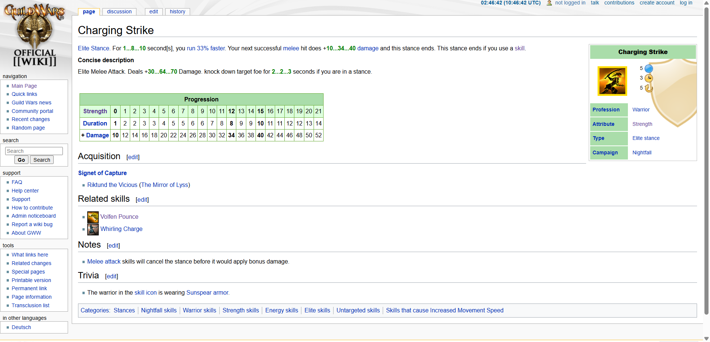Open Transclusion list link
The width and height of the screenshot is (710, 342).
pyautogui.click(x=30, y=305)
